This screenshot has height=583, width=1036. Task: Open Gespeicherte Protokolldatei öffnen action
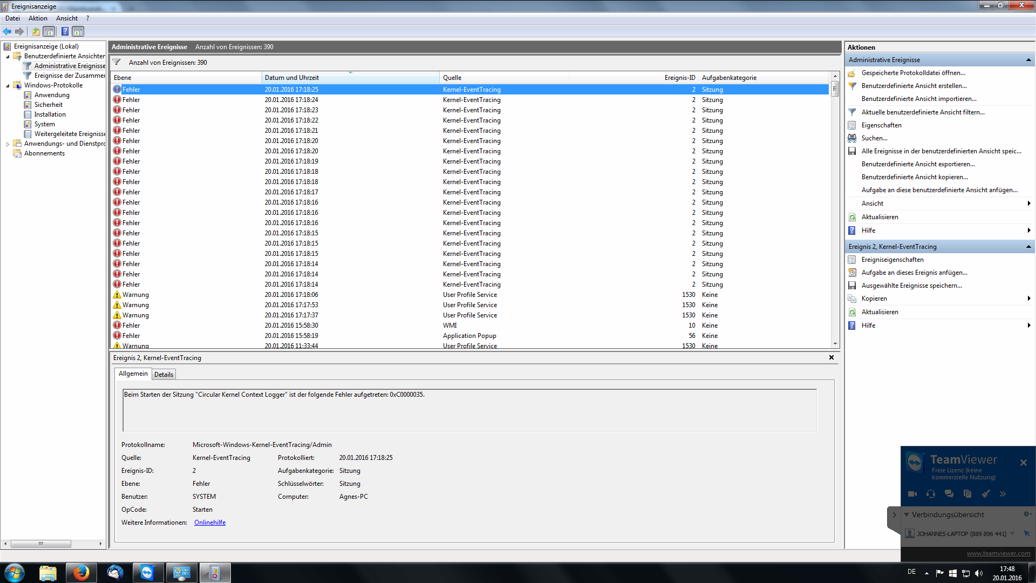click(x=913, y=73)
